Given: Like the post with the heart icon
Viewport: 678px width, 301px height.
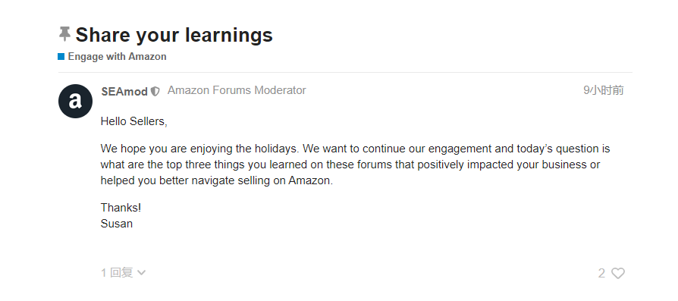Looking at the screenshot, I should 618,273.
